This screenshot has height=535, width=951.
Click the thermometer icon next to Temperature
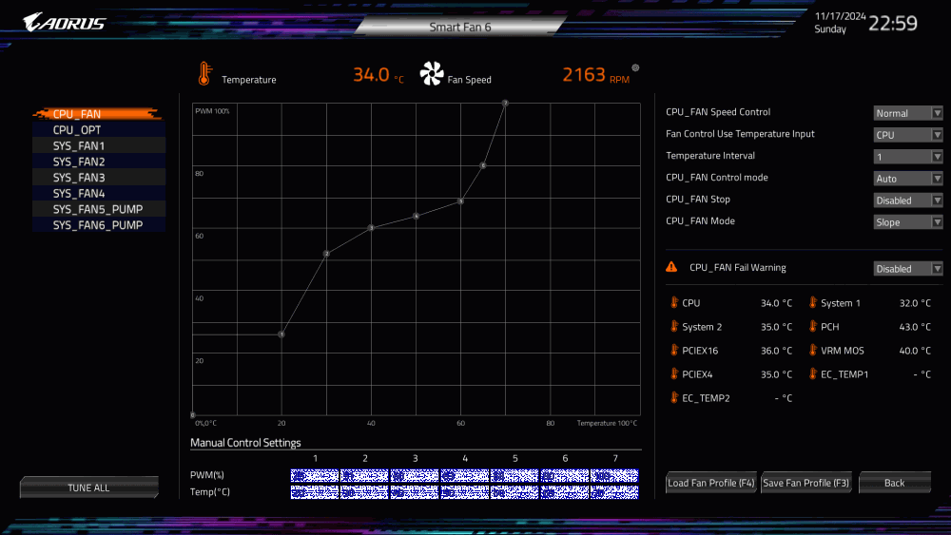[x=204, y=74]
